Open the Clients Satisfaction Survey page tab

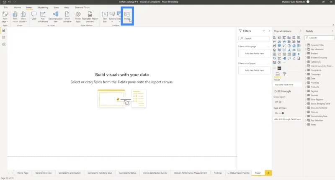coord(155,173)
